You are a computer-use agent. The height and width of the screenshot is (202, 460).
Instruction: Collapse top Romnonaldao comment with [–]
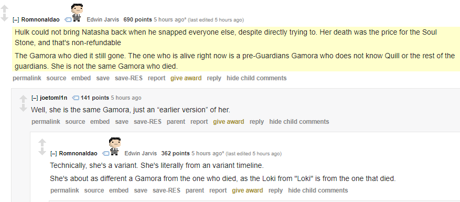[x=16, y=19]
